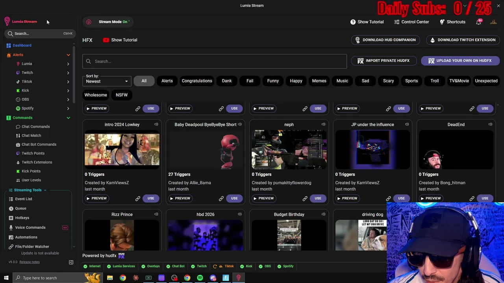The height and width of the screenshot is (283, 504).
Task: Expand the Twitch alerts item
Action: (x=68, y=73)
